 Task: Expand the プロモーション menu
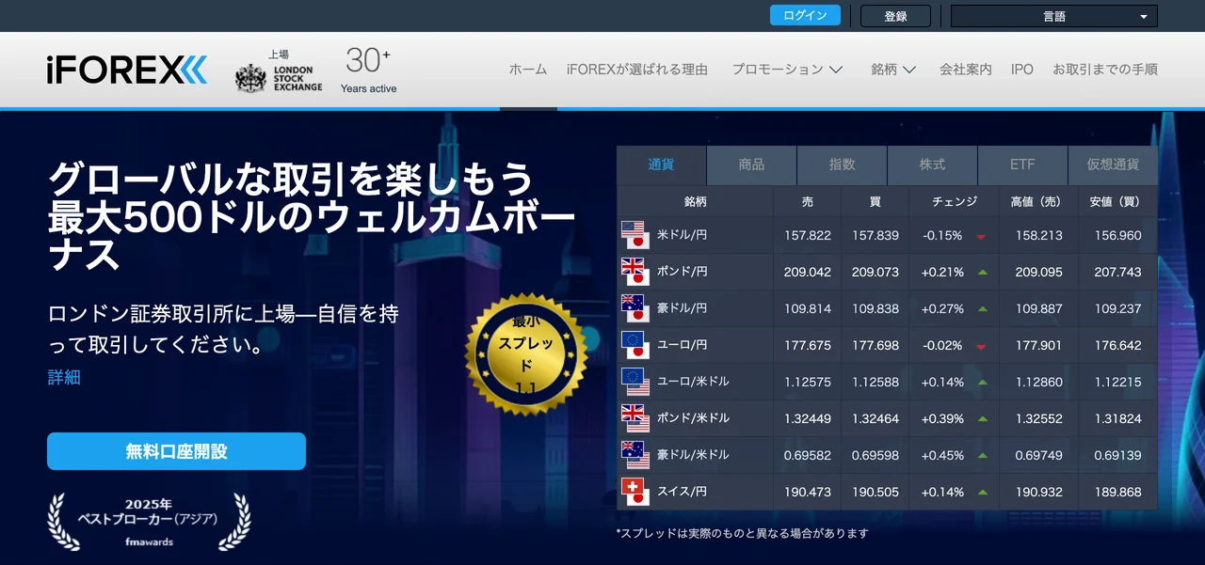tap(787, 70)
